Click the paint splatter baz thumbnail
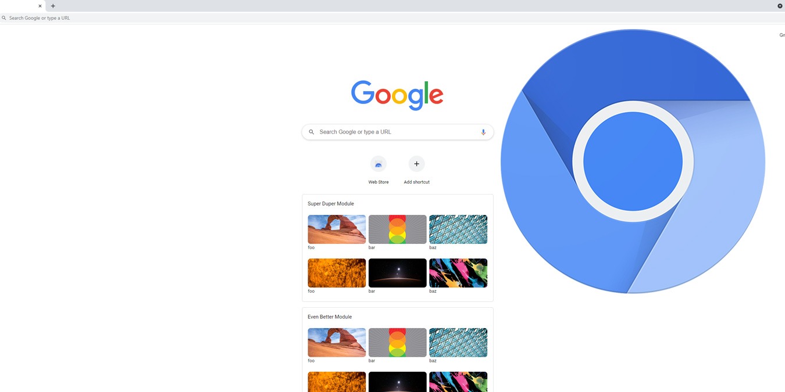The image size is (785, 392). click(x=458, y=272)
